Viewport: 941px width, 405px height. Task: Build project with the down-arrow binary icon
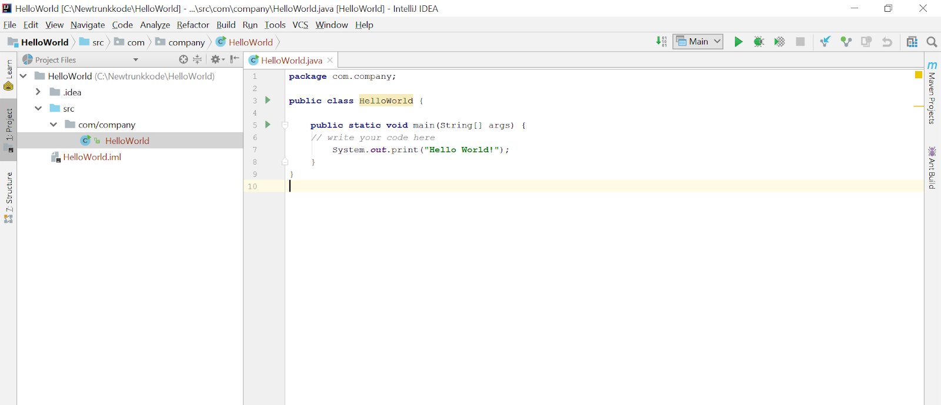coord(661,42)
